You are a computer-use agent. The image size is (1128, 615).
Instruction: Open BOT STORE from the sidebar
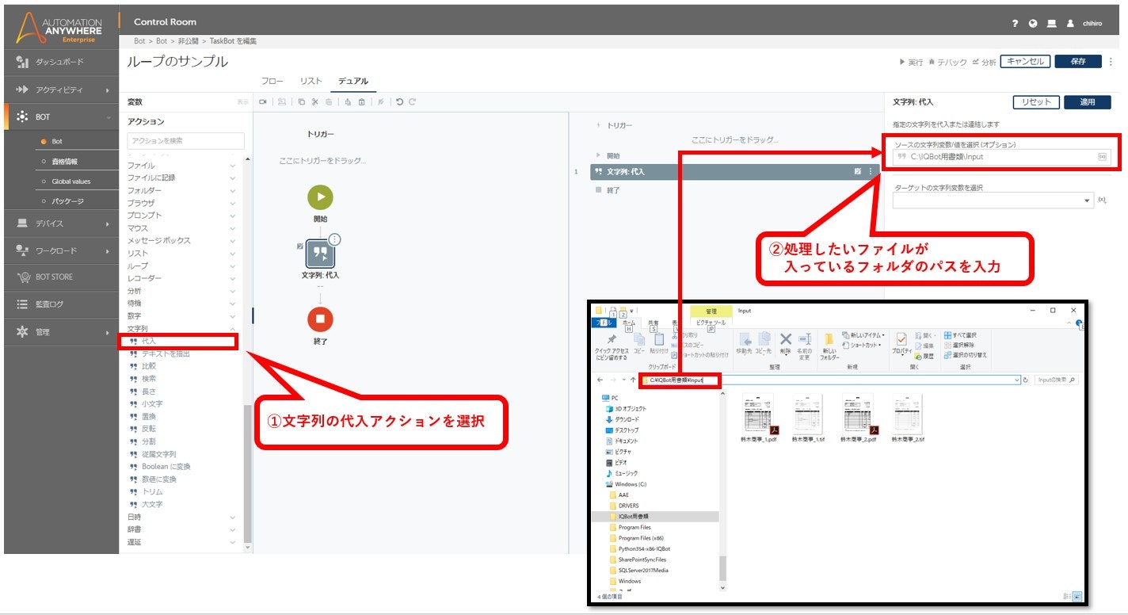point(60,277)
